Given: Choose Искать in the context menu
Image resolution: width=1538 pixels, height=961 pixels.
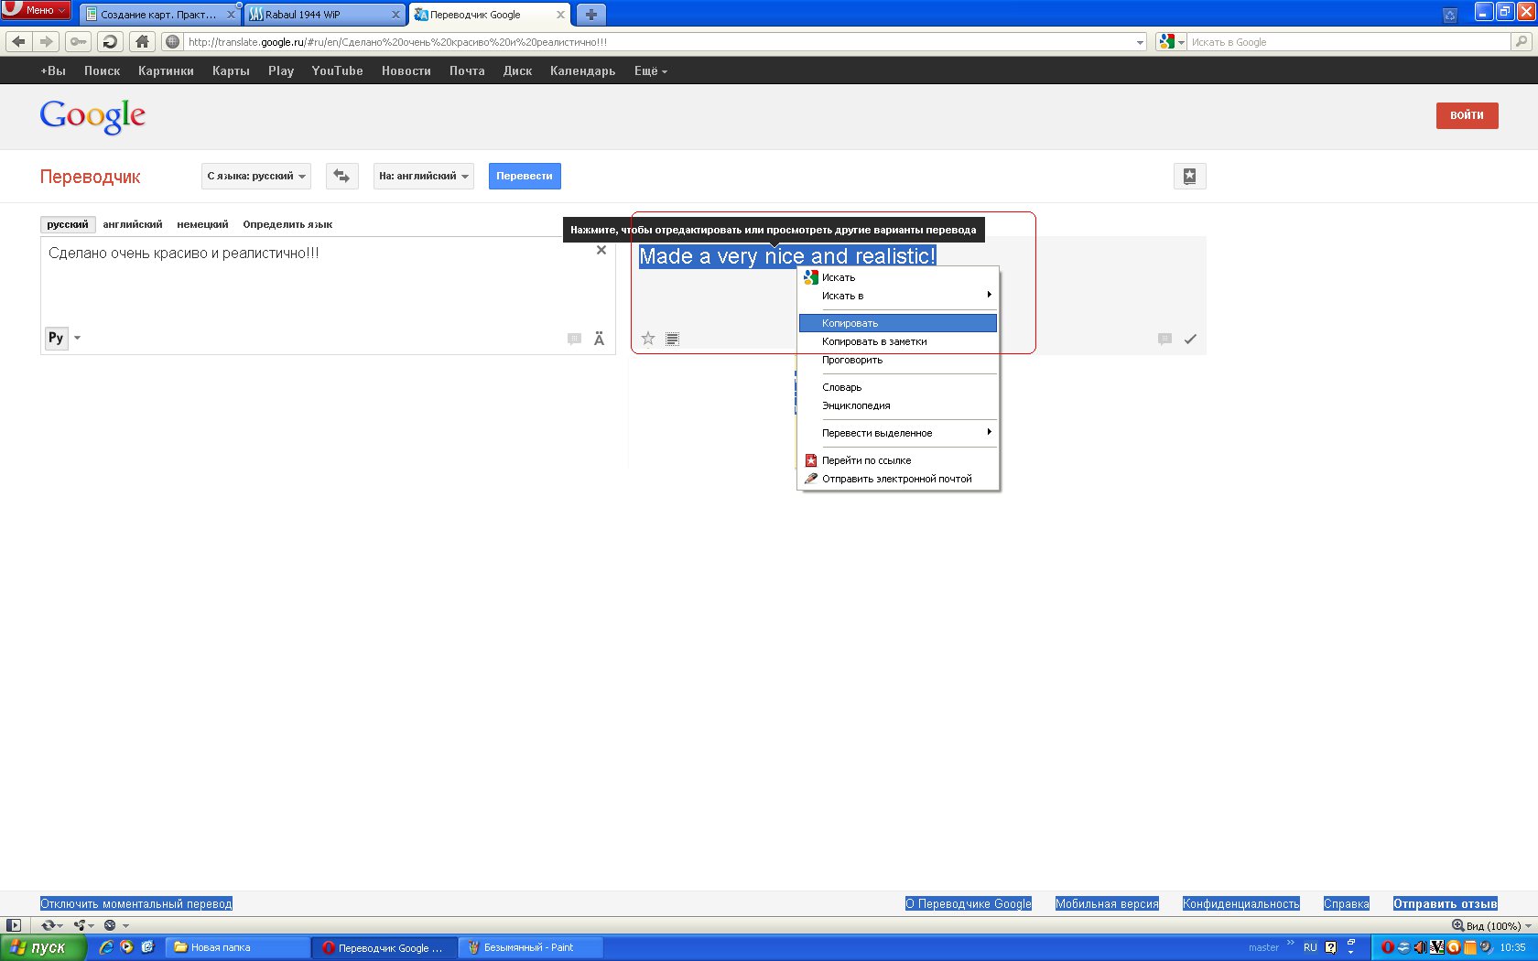Looking at the screenshot, I should (898, 277).
